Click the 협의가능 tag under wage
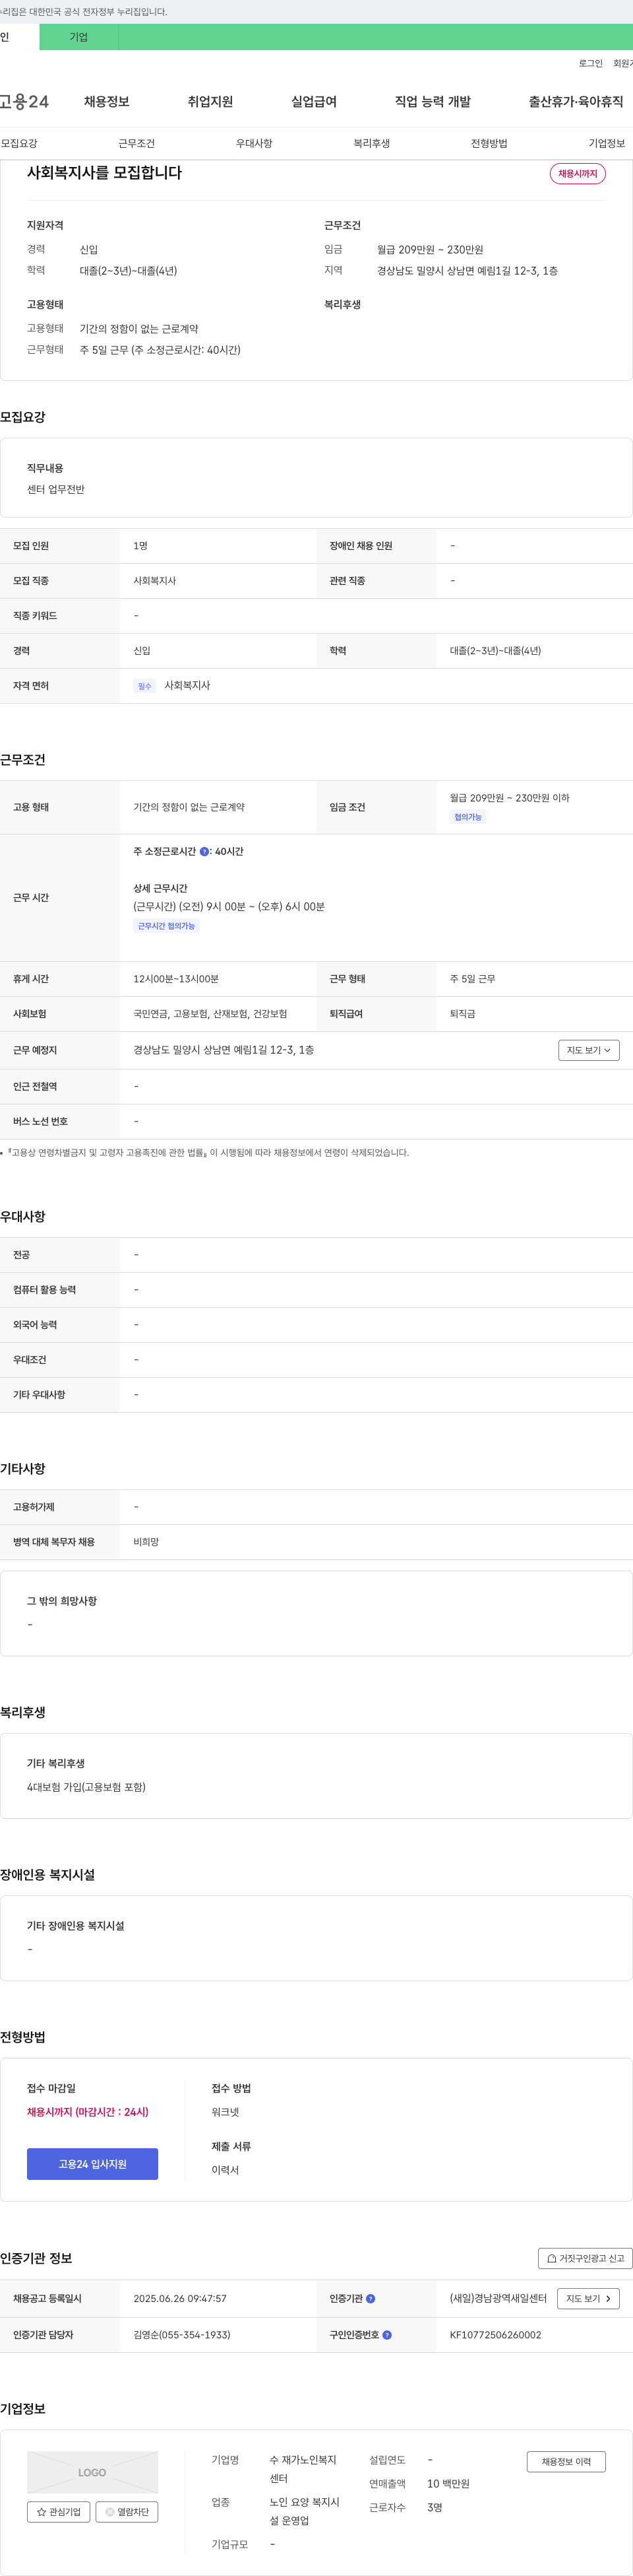Viewport: 633px width, 2576px height. [468, 817]
